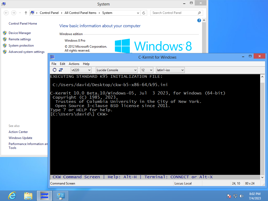Click the System window scrollbar up arrow

coord(204,20)
